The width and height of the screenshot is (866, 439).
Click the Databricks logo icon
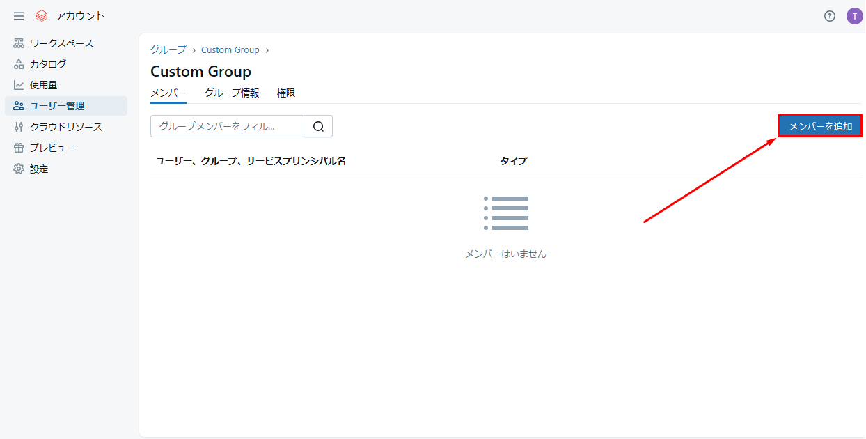42,16
